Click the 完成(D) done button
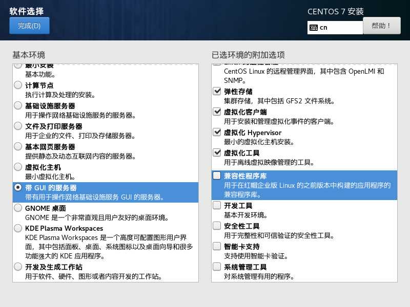This screenshot has height=307, width=410. [x=29, y=26]
